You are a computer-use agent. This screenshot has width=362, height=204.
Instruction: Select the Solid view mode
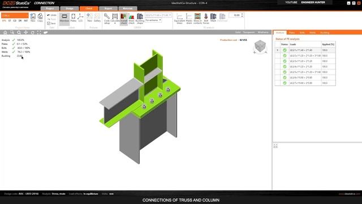click(238, 32)
